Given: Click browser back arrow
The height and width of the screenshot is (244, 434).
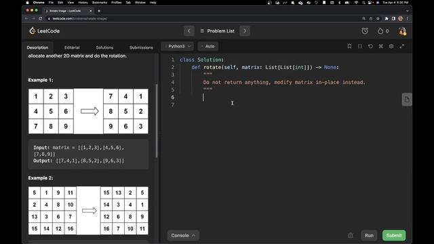Looking at the screenshot, I should point(26,18).
